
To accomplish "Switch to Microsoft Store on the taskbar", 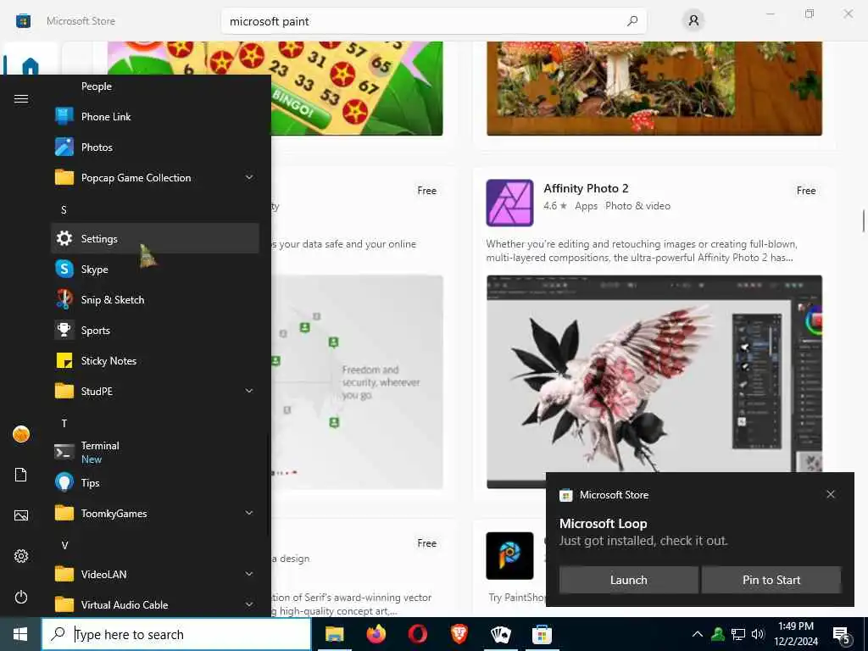I will 542,634.
